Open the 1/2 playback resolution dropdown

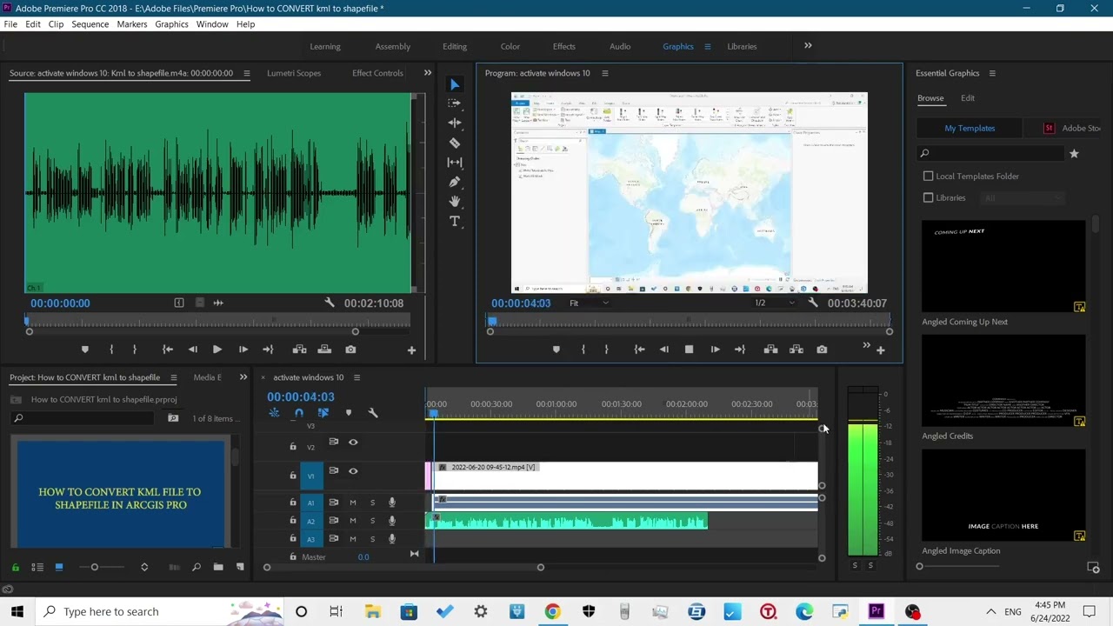click(774, 303)
